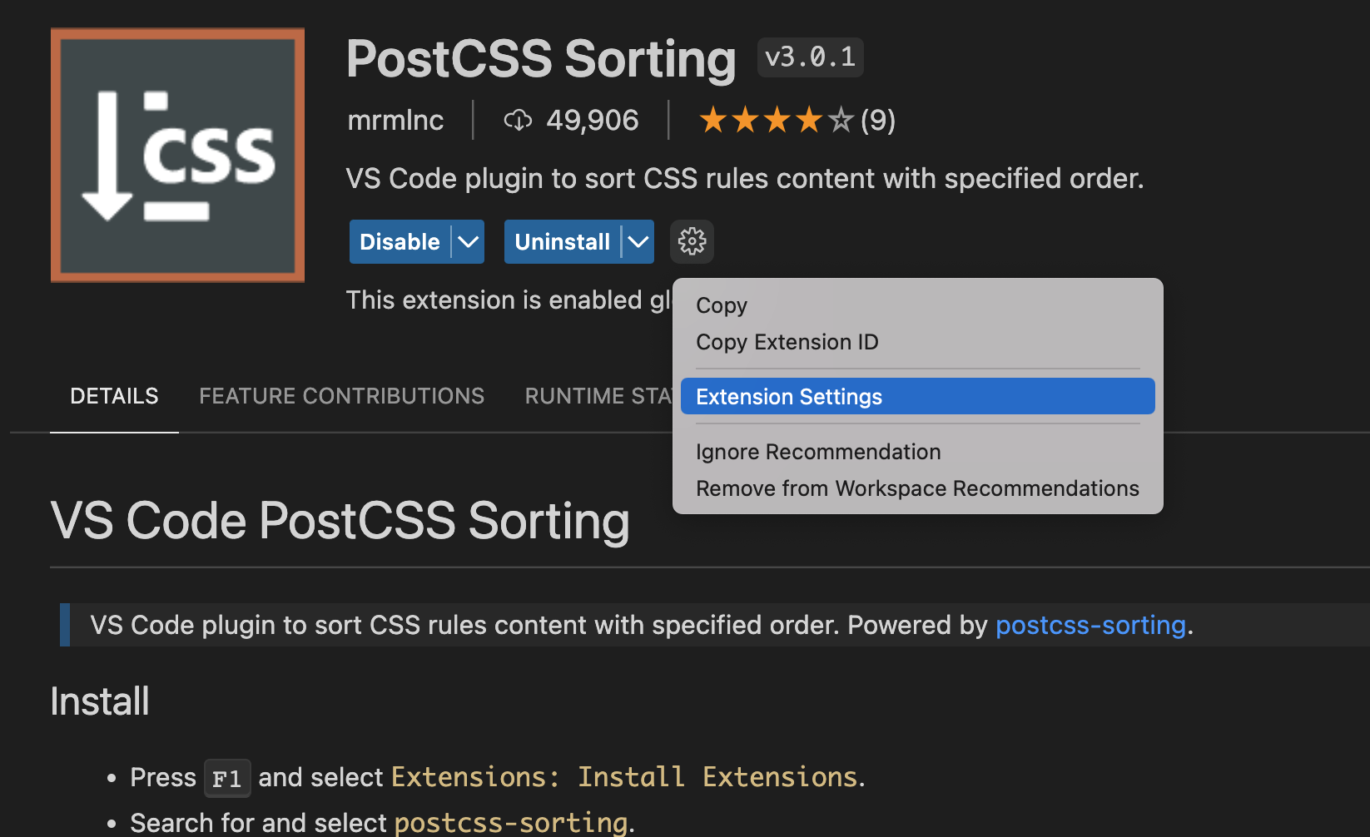Open the Feature Contributions tab

point(341,396)
